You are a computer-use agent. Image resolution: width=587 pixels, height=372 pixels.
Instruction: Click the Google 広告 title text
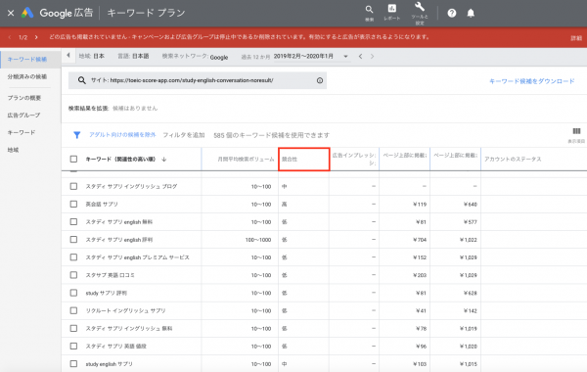67,13
